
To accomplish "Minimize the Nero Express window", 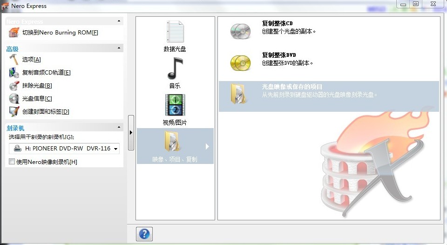I will coord(403,4).
